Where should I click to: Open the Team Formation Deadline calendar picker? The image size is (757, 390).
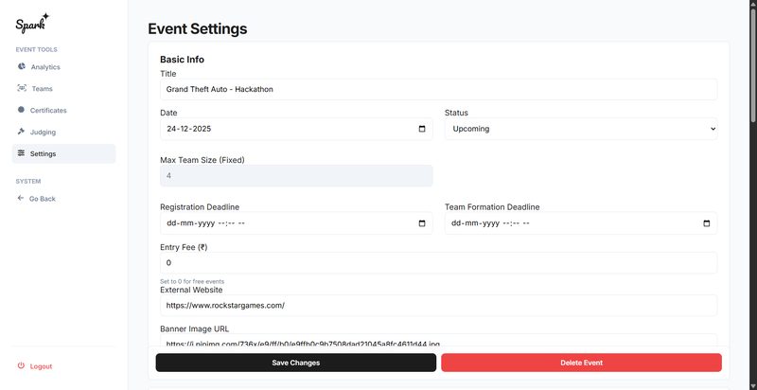coord(707,223)
